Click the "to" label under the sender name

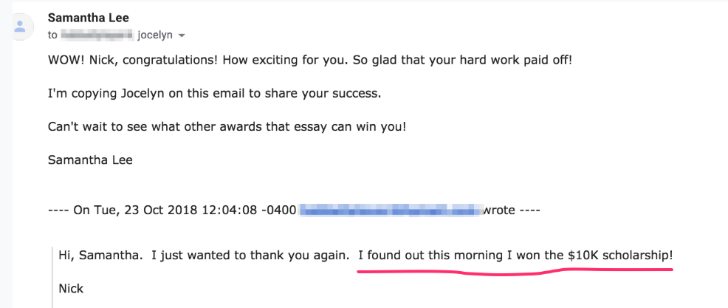point(52,35)
